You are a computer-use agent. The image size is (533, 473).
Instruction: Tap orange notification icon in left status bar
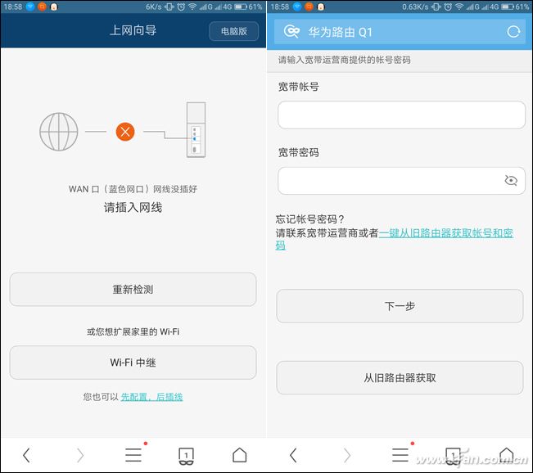click(42, 7)
